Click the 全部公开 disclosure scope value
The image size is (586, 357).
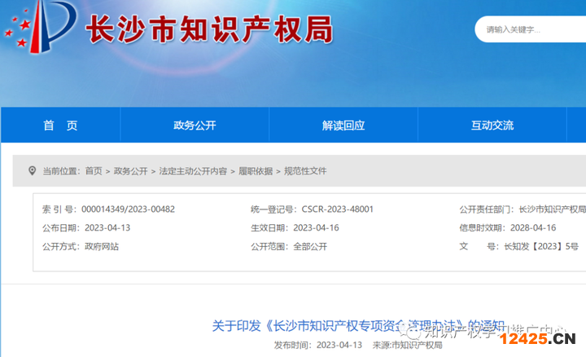click(310, 246)
